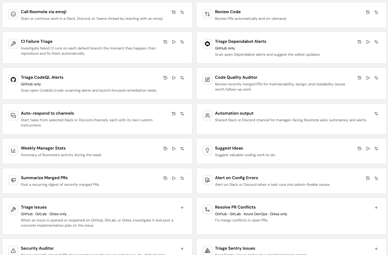Screen dimensions: 388x255
Task: Click the branch icon beside Resolve PR Conflicts
Action: click(207, 209)
